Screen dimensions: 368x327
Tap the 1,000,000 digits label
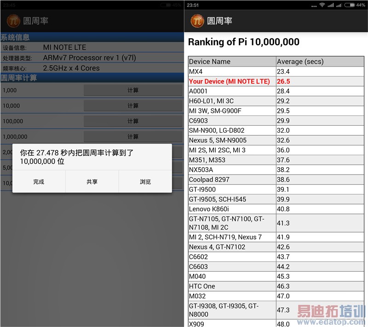tap(15, 137)
